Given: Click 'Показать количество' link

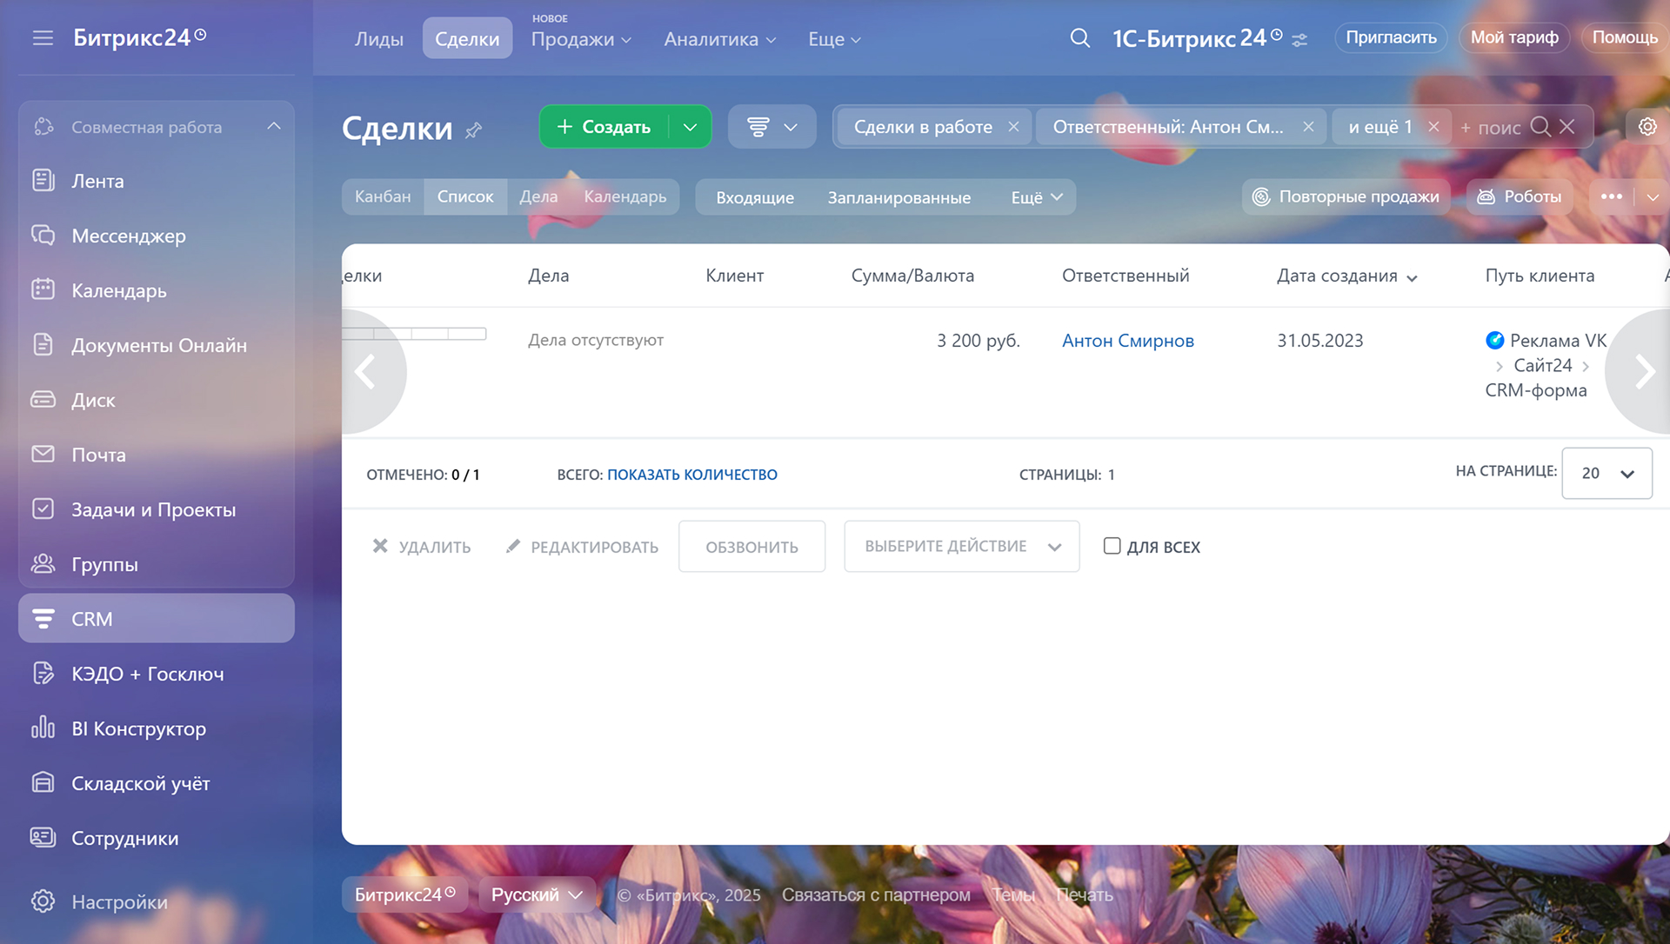Looking at the screenshot, I should click(x=691, y=475).
